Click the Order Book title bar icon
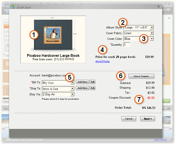This screenshot has width=175, height=144. [13, 7]
